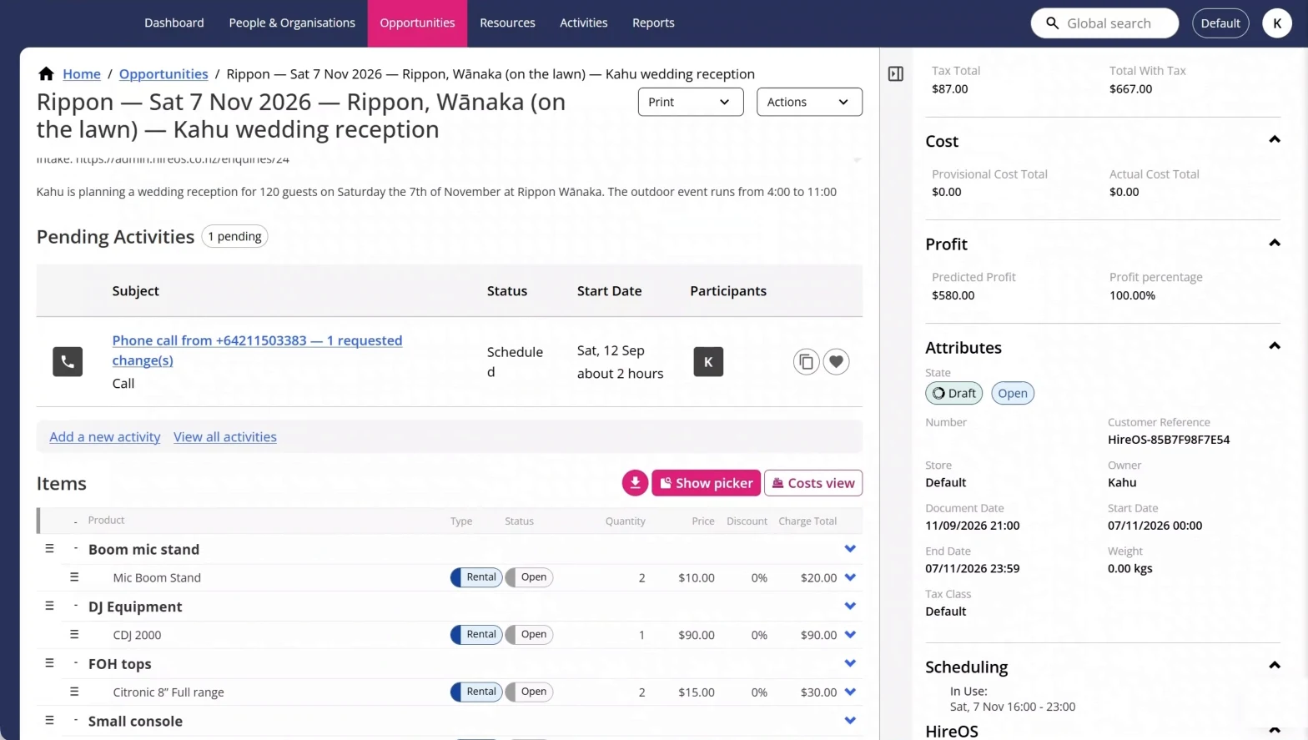Switch to Costs view

813,483
